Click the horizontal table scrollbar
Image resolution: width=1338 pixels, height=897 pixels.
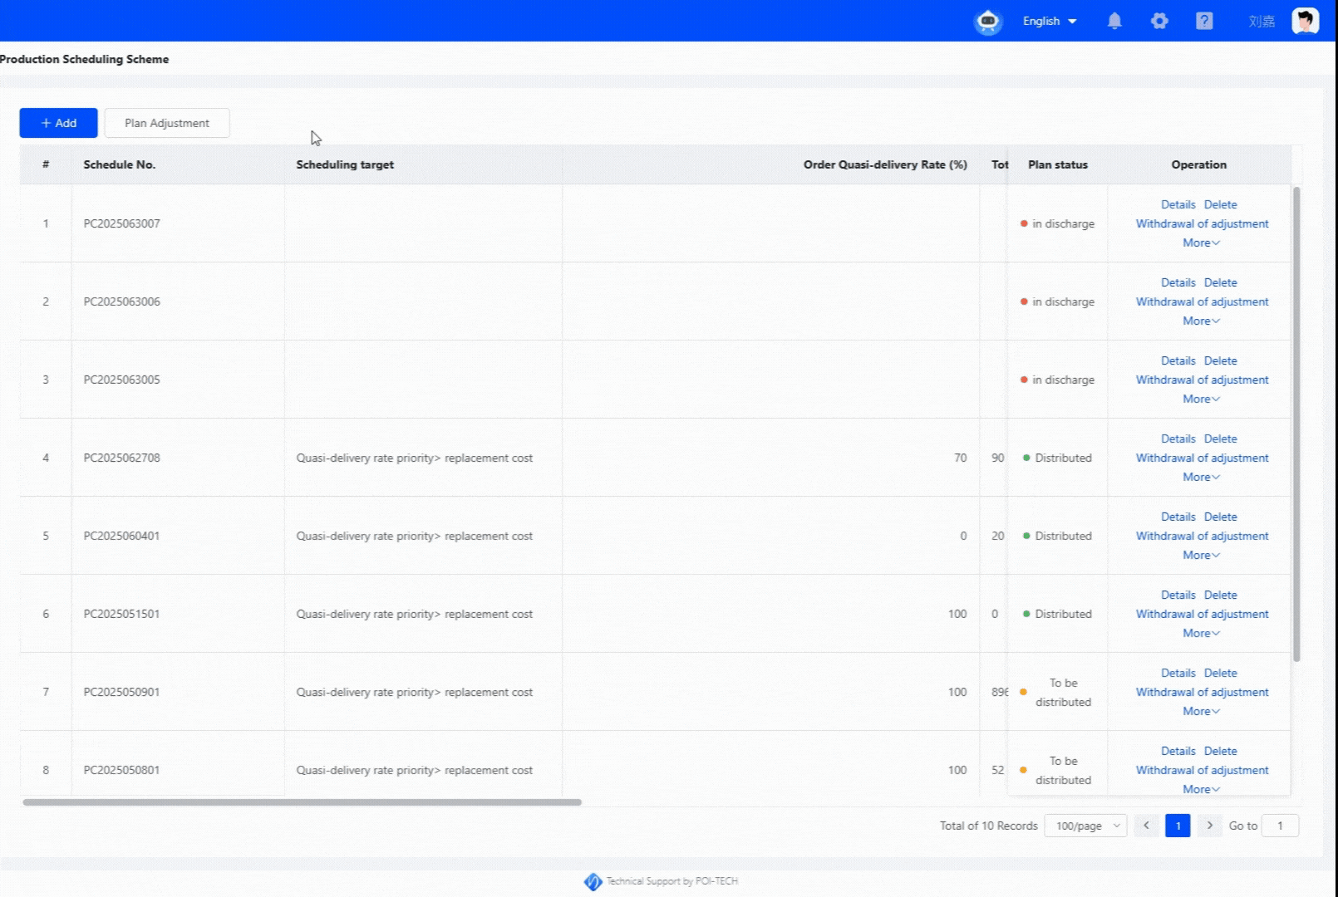coord(303,802)
